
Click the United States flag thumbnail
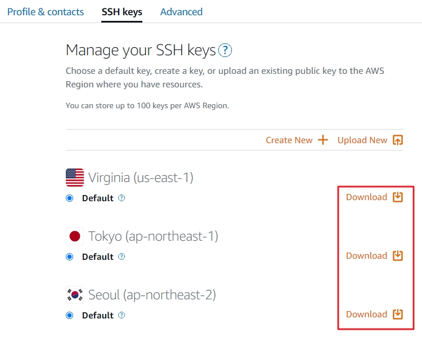pyautogui.click(x=75, y=178)
